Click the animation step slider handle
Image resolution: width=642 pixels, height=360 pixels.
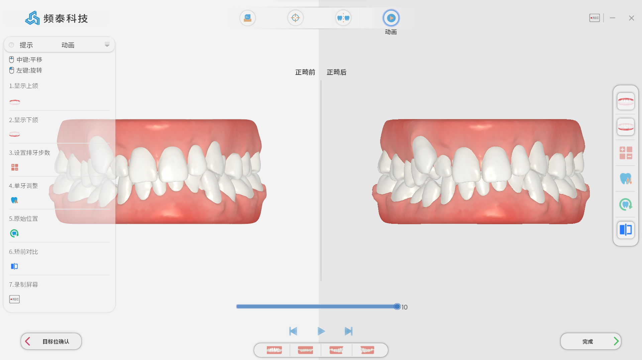[x=397, y=306]
